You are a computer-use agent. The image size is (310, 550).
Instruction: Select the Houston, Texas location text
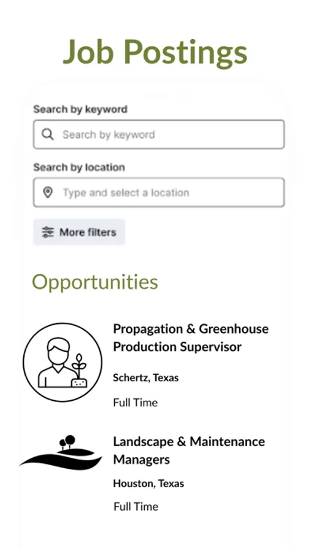pyautogui.click(x=149, y=484)
